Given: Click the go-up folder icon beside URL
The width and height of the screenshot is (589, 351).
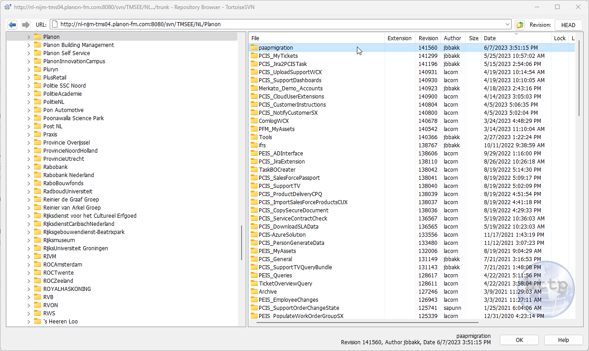Looking at the screenshot, I should coord(519,24).
